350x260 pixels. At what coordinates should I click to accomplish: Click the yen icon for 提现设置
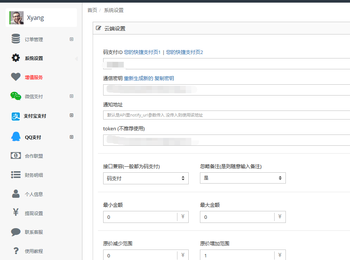[16, 213]
